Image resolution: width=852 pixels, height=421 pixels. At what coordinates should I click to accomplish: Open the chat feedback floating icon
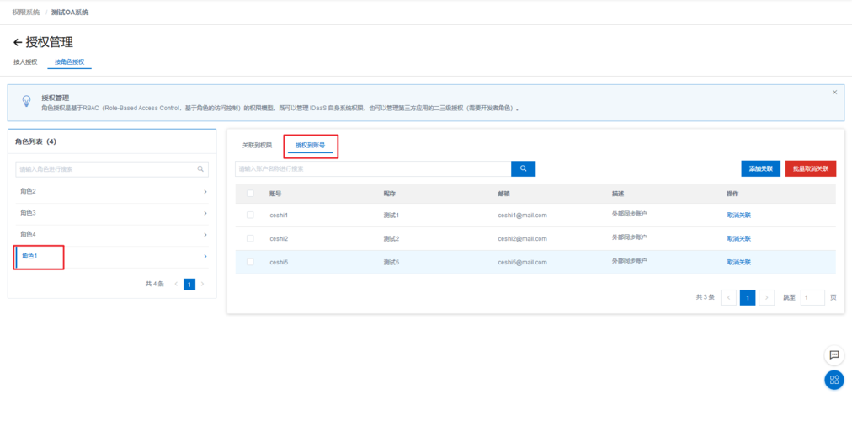click(834, 355)
